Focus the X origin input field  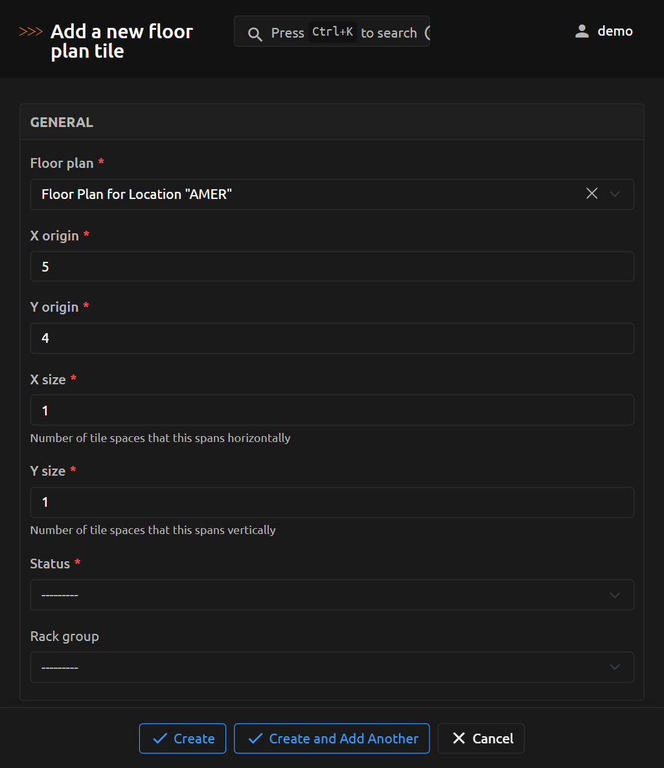pyautogui.click(x=332, y=267)
